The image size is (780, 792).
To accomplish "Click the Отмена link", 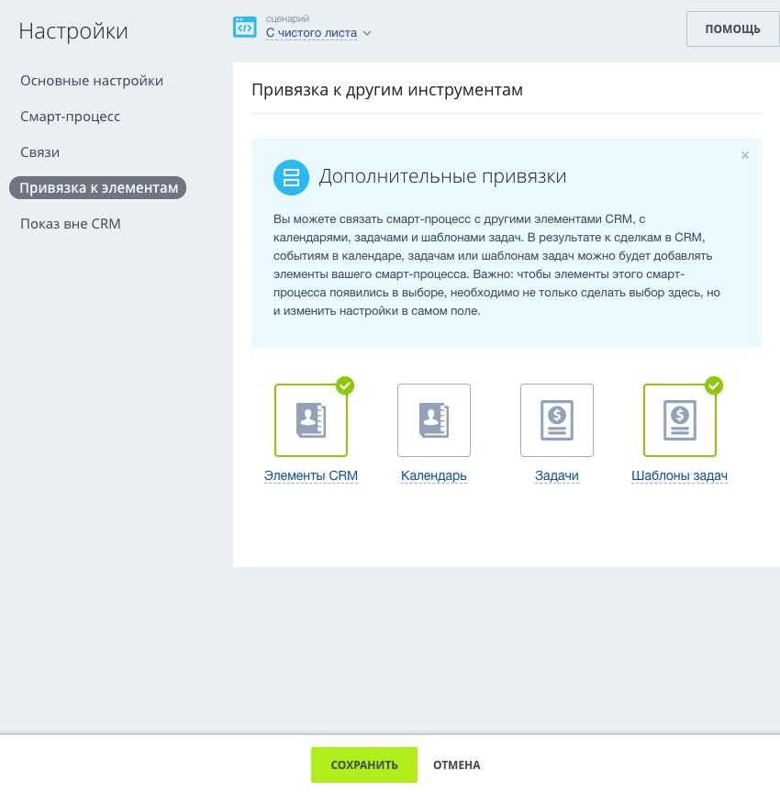I will (x=457, y=765).
